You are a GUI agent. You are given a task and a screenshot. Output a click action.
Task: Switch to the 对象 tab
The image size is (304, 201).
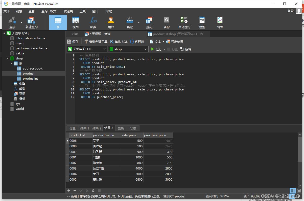75,34
